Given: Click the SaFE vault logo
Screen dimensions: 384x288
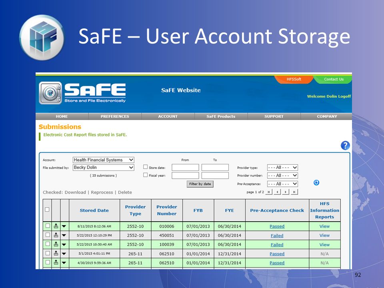Looking at the screenshot, I should [x=50, y=93].
